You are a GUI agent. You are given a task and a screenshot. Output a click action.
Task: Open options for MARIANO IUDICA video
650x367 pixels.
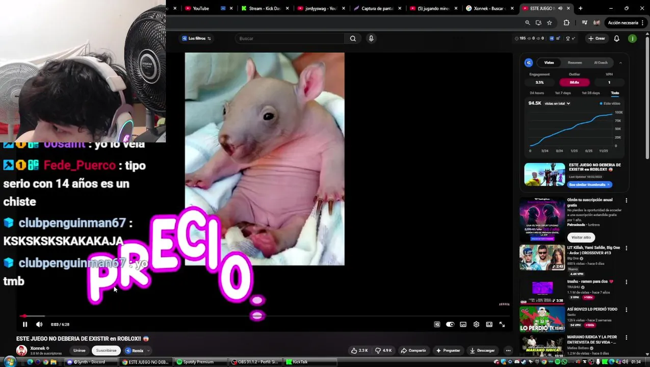tap(627, 337)
